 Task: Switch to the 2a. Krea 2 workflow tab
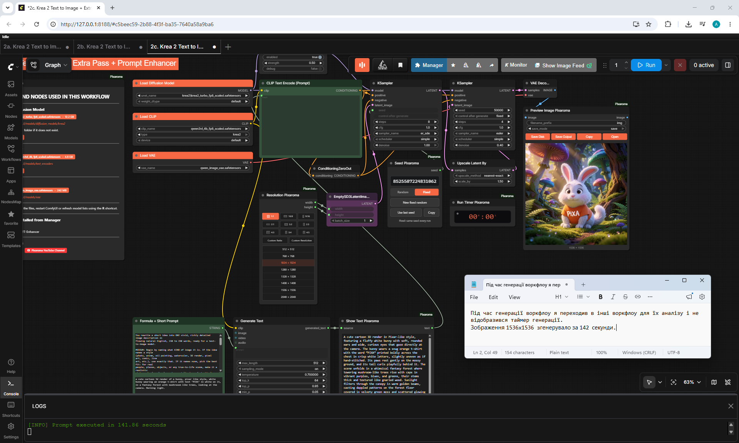36,47
